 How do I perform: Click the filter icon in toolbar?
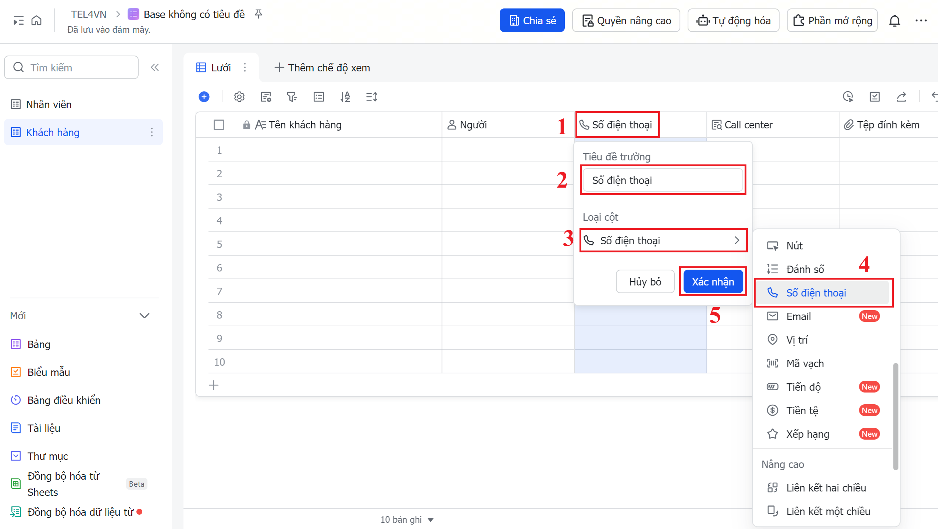292,97
